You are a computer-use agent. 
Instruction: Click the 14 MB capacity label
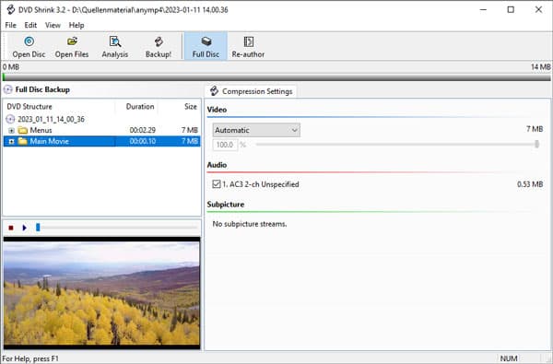pos(541,66)
